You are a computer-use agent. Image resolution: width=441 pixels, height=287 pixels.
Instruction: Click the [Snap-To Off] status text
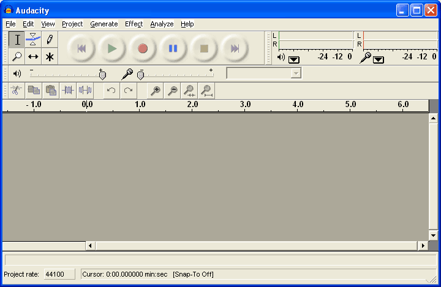click(x=193, y=274)
